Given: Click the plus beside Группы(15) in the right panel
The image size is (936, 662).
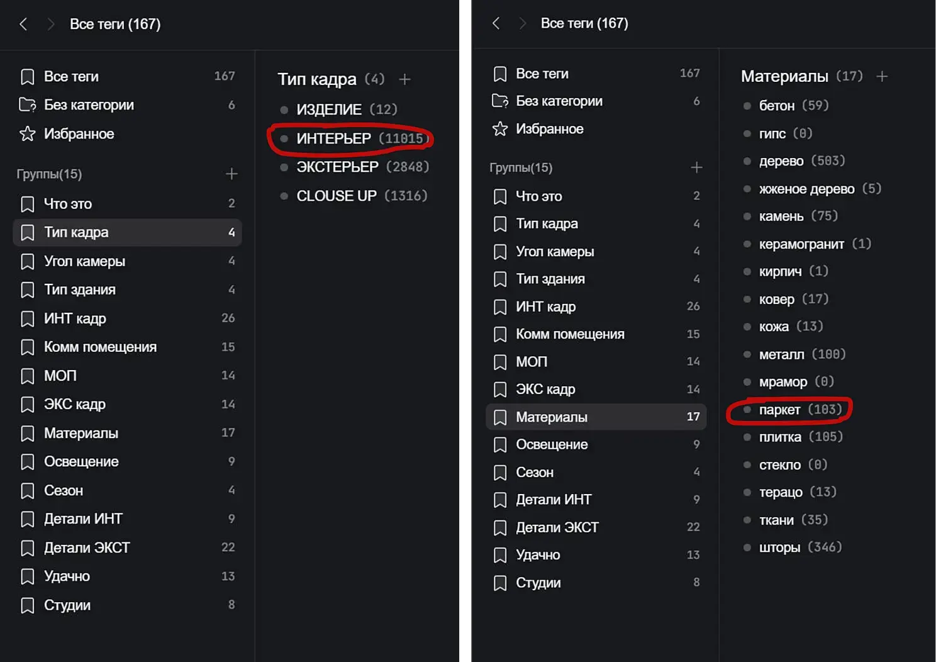Looking at the screenshot, I should point(696,167).
